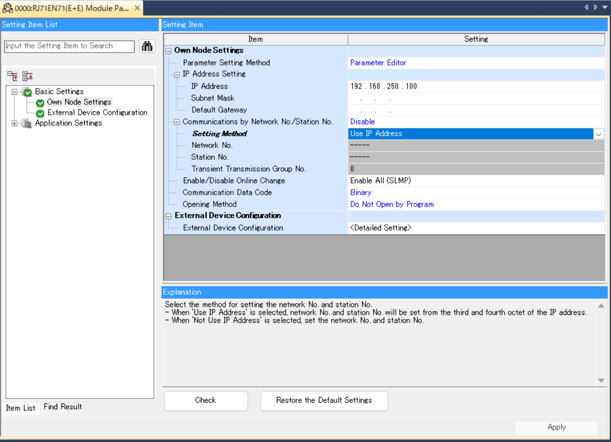Select Own Node Settings in tree

[79, 102]
